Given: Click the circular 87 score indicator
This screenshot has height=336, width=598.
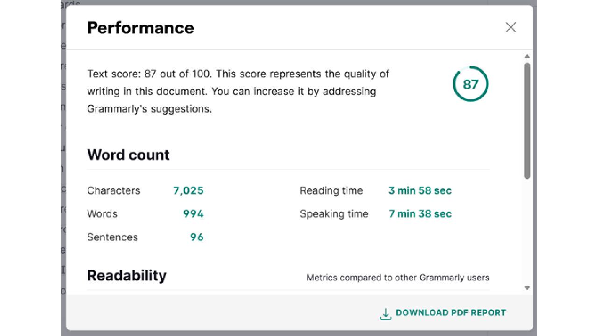Looking at the screenshot, I should tap(470, 84).
